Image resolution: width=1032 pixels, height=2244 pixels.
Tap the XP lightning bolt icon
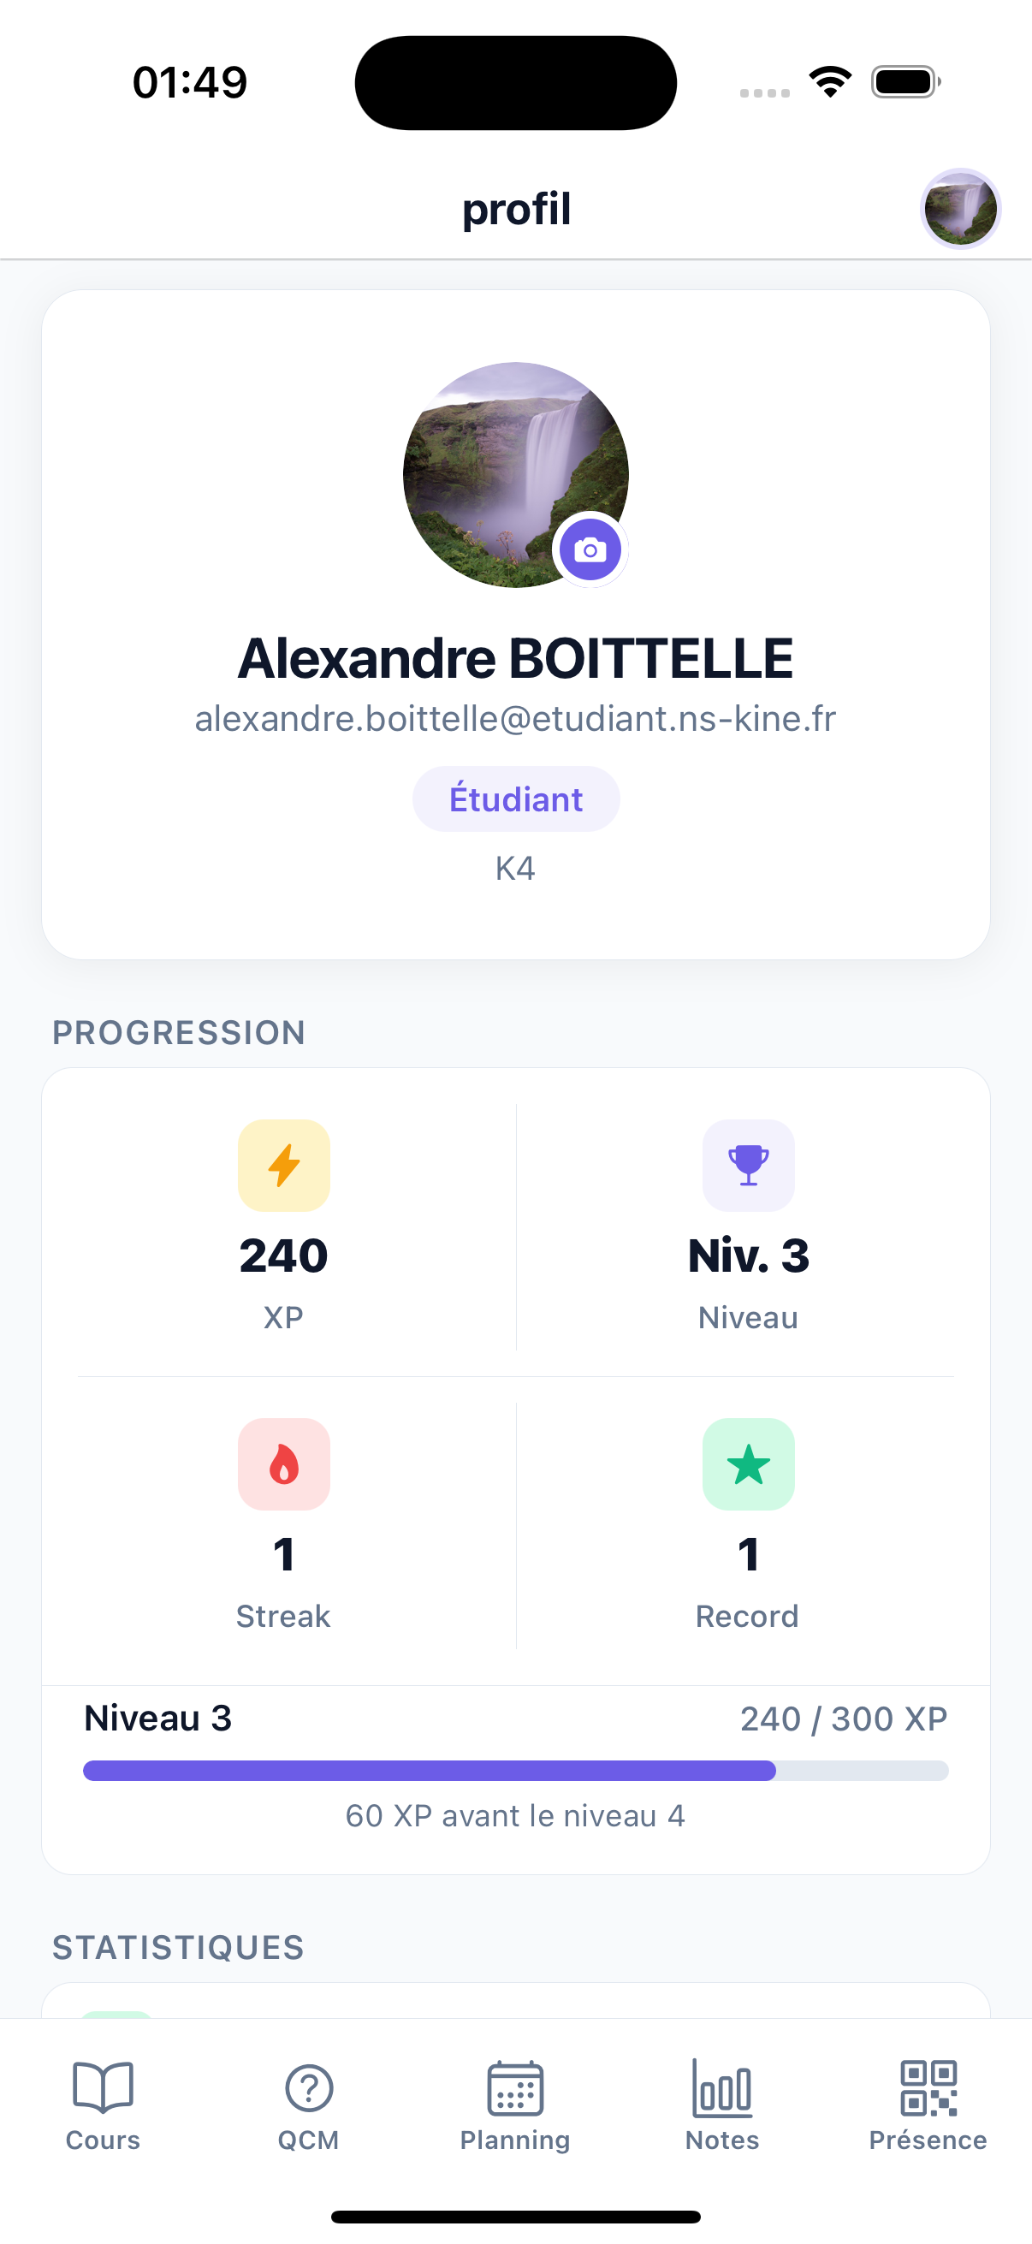point(284,1166)
